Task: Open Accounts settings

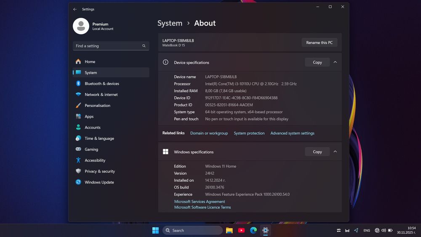Action: pyautogui.click(x=111, y=128)
